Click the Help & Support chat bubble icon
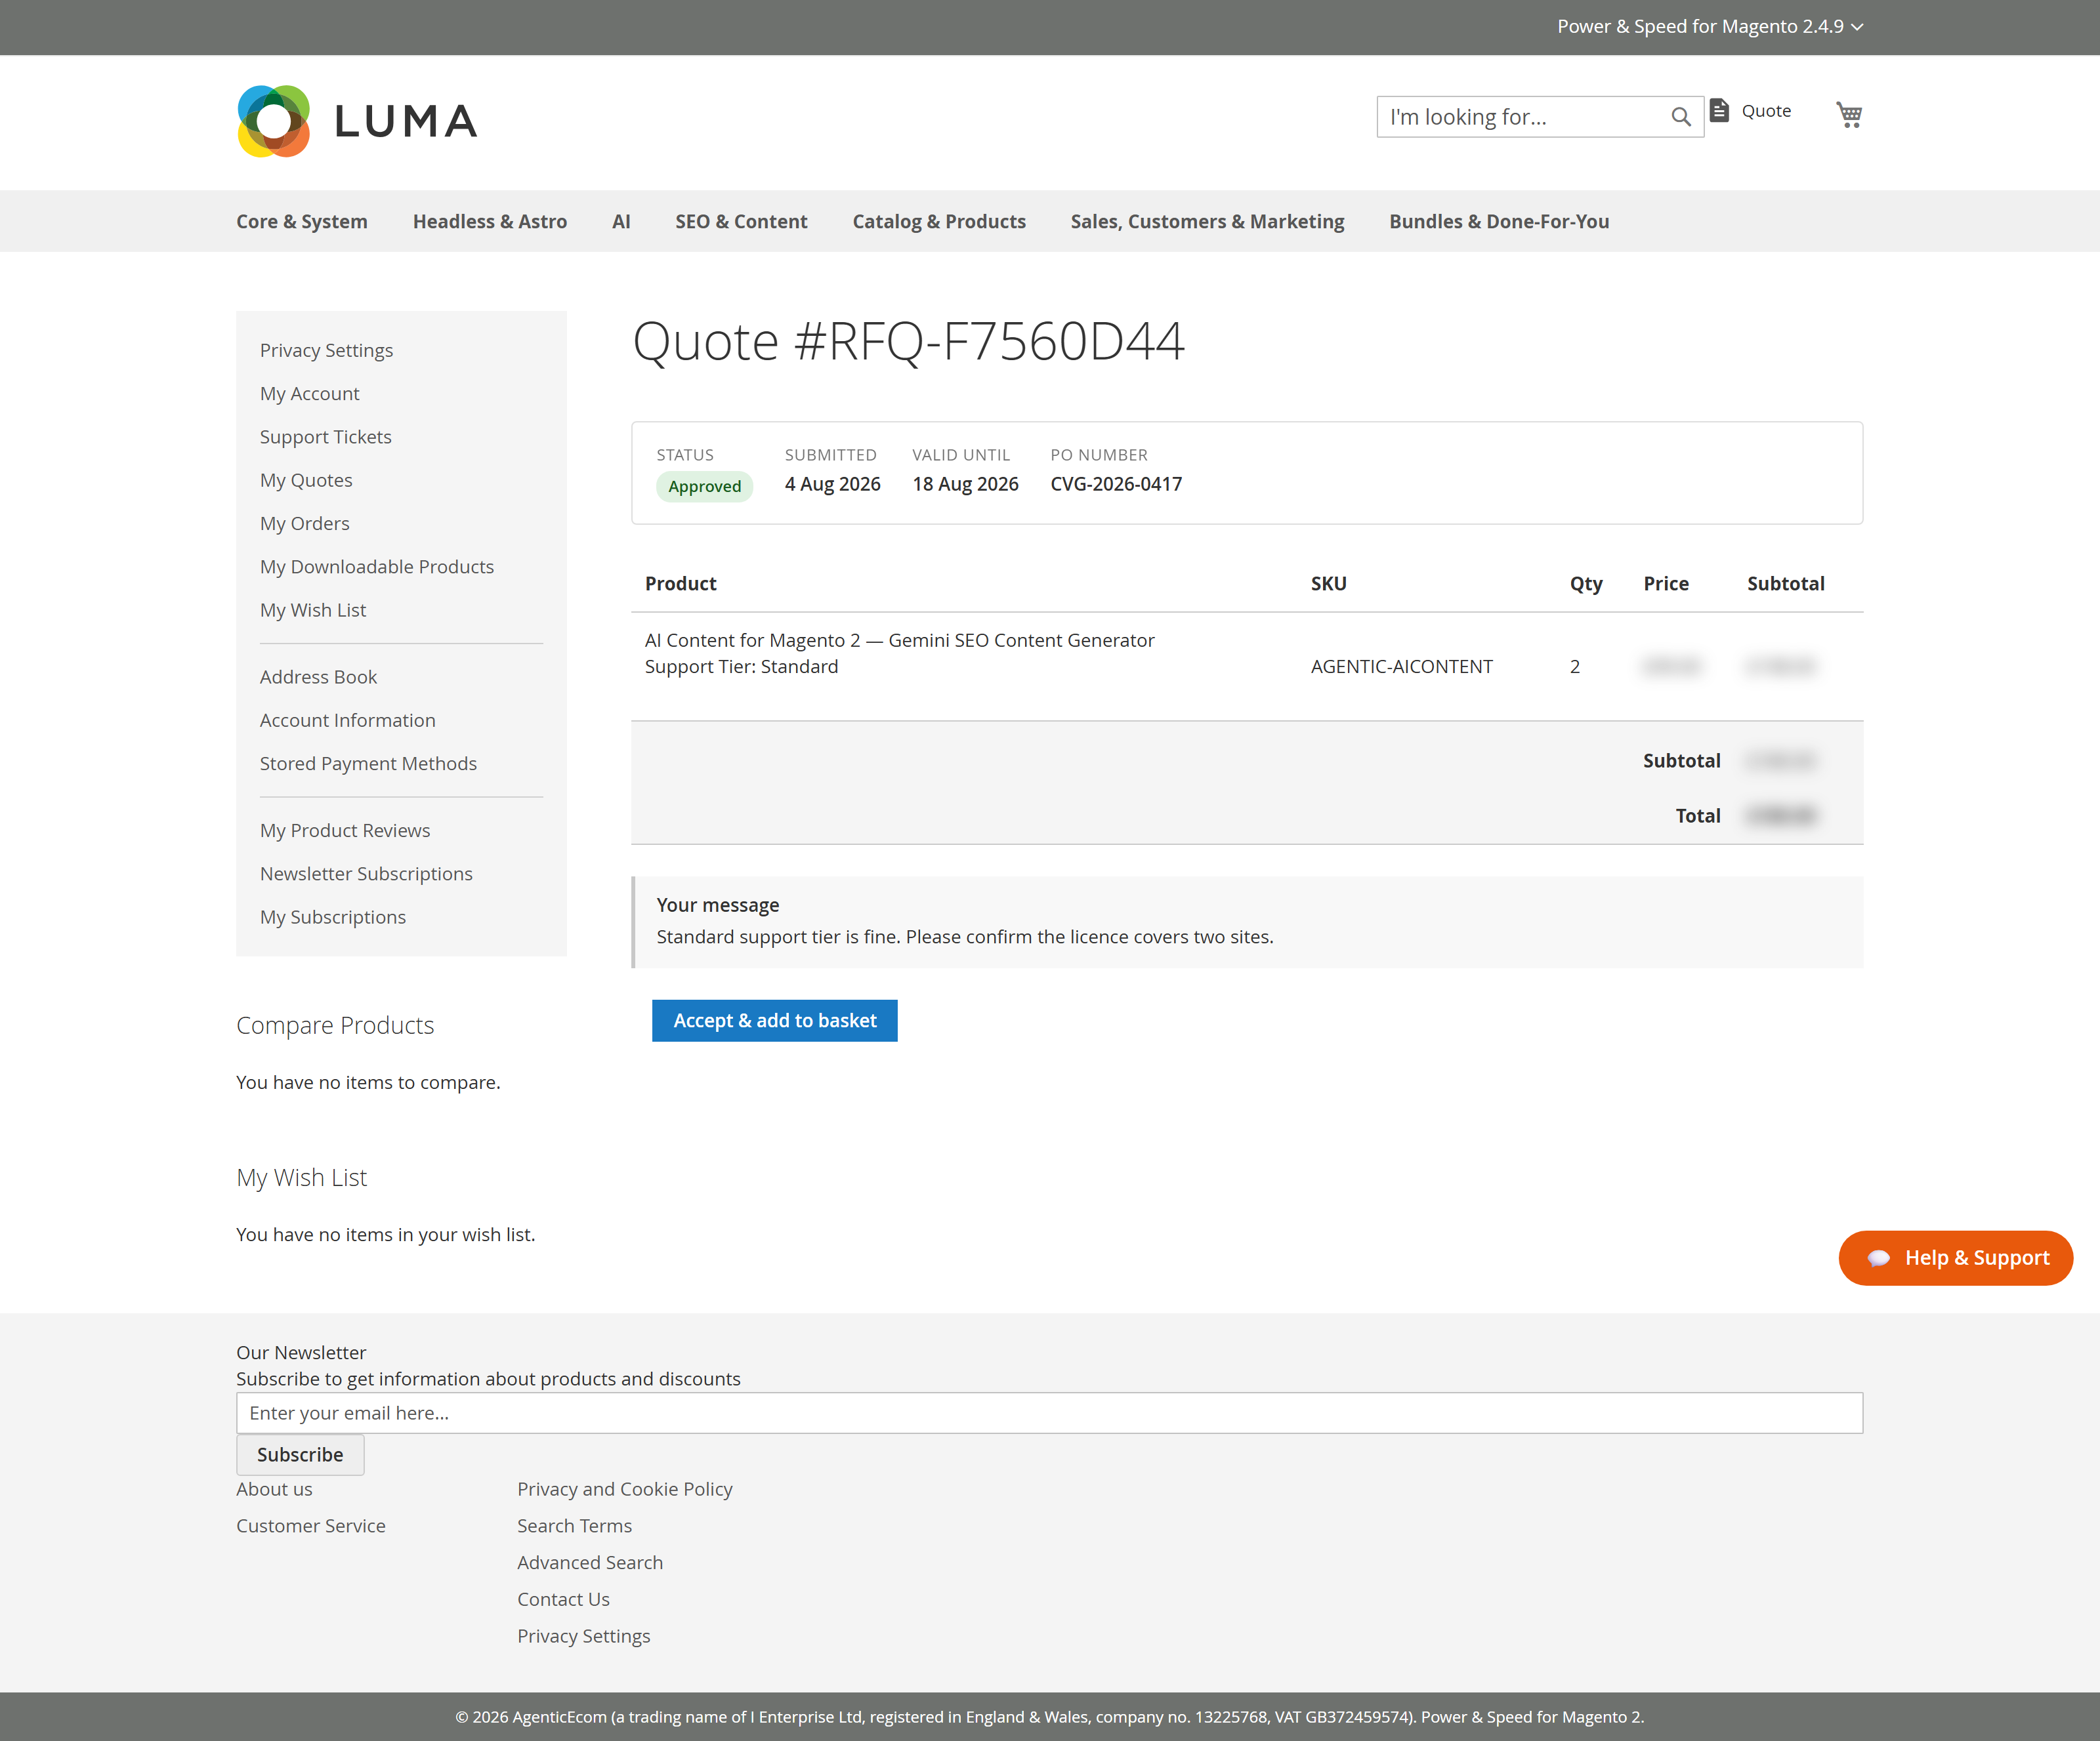Viewport: 2100px width, 1741px height. click(1879, 1258)
